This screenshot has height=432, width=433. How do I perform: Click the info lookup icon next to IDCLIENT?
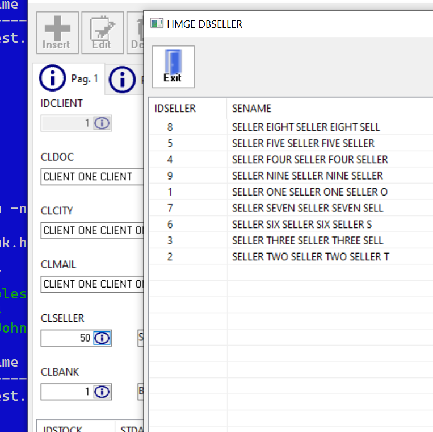[x=102, y=123]
